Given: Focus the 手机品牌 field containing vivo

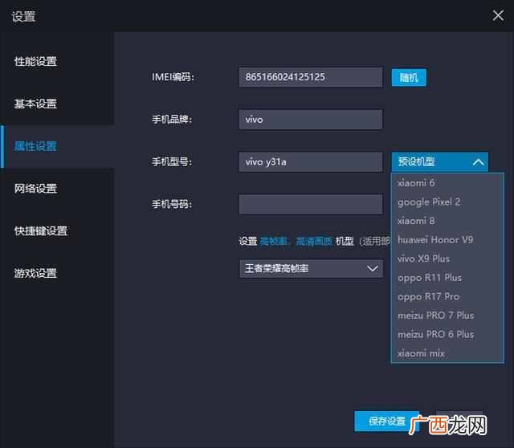Looking at the screenshot, I should point(310,120).
